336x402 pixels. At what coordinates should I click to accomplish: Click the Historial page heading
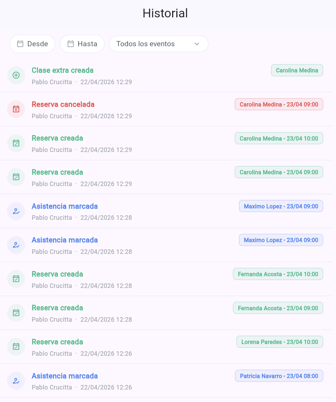(165, 13)
